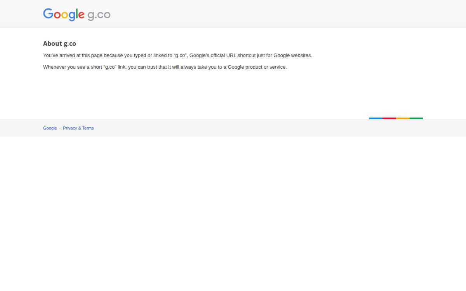
Task: Open the Google footer link
Action: tap(50, 128)
